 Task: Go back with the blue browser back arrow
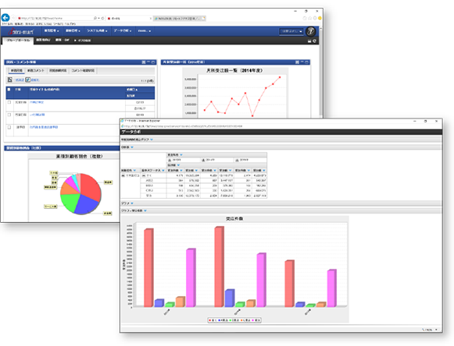(x=5, y=18)
